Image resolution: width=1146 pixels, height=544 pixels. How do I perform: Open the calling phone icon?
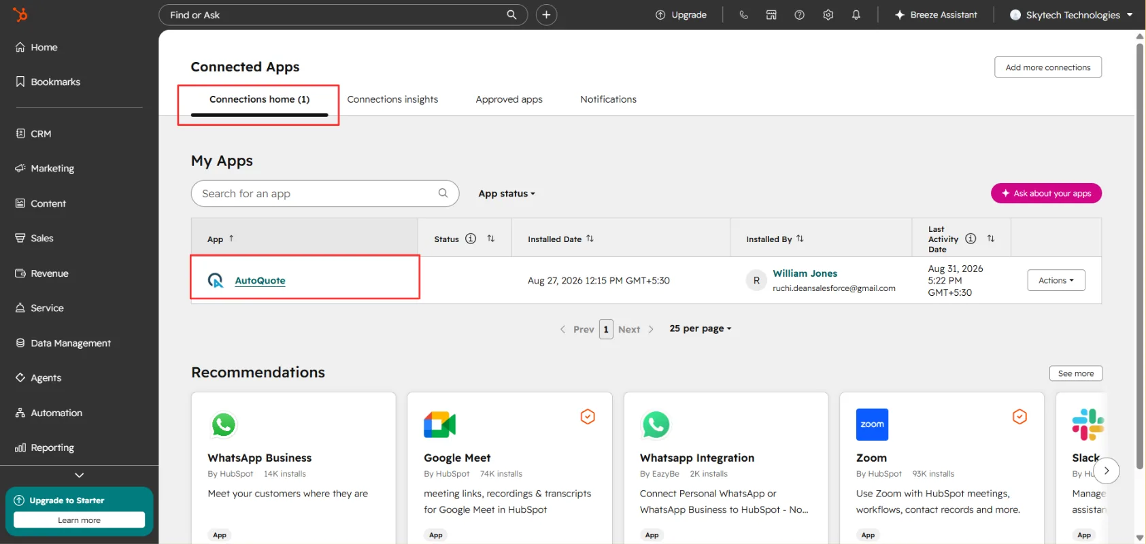743,15
